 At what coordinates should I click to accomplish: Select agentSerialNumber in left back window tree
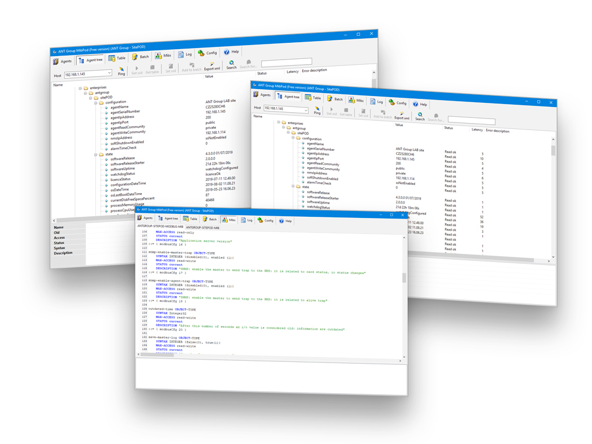125,112
